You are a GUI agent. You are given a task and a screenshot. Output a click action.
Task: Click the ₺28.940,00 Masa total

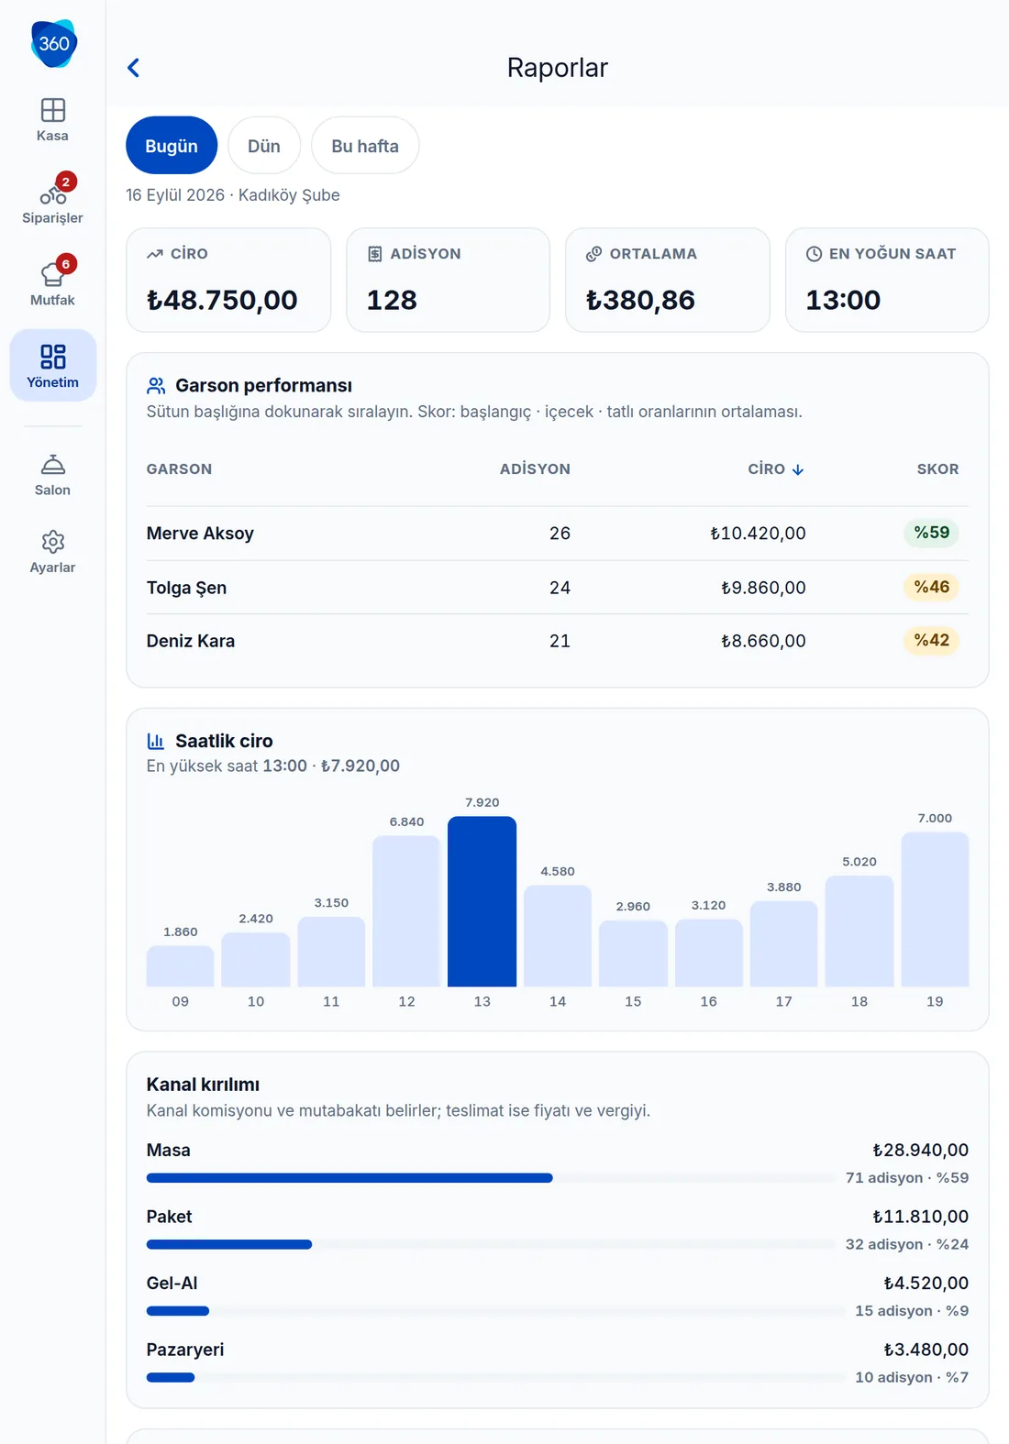pyautogui.click(x=920, y=1150)
